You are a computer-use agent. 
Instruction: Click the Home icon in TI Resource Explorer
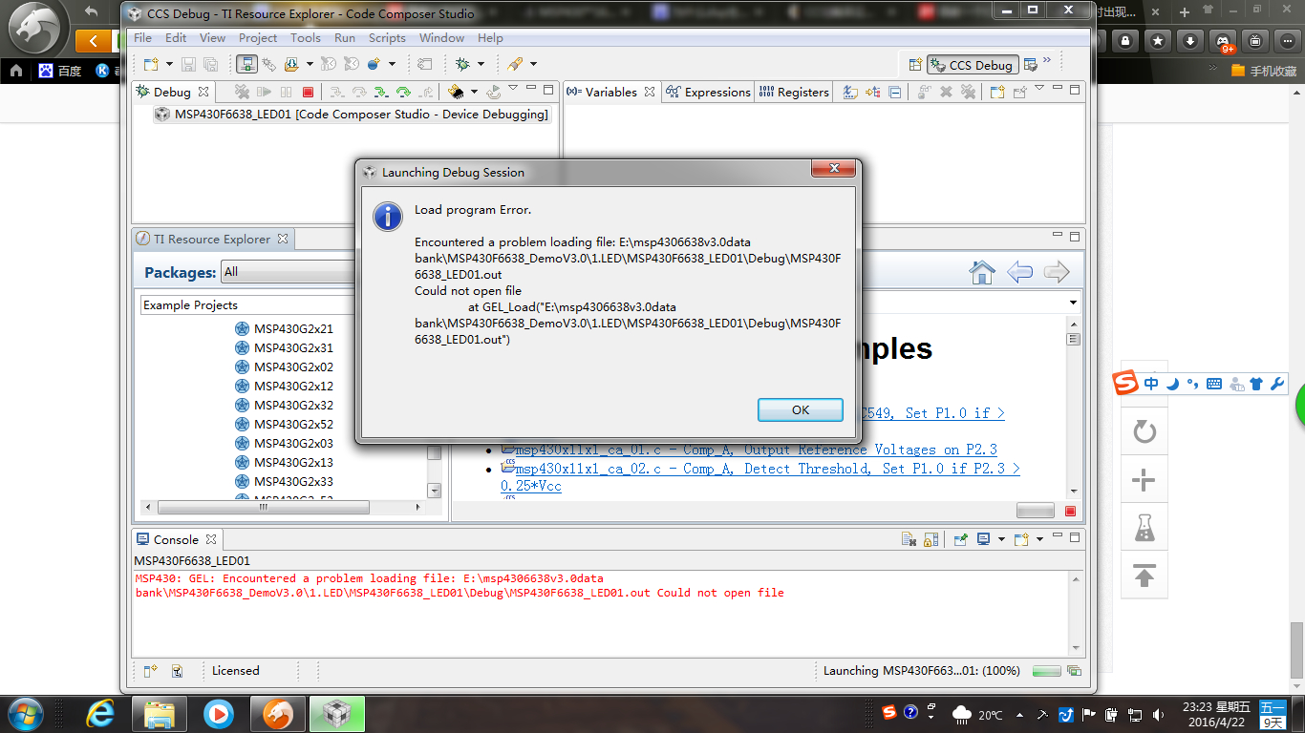(x=982, y=272)
